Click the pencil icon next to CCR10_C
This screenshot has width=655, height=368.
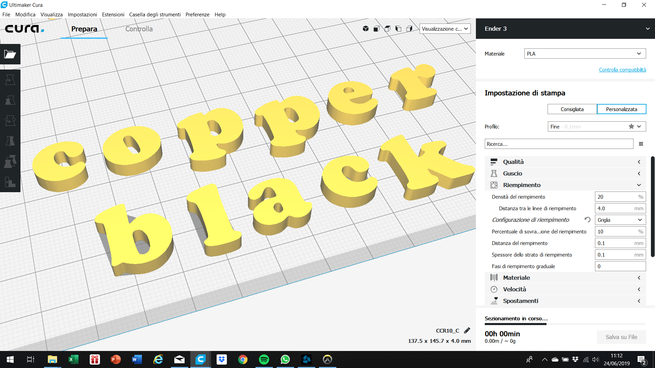point(467,330)
